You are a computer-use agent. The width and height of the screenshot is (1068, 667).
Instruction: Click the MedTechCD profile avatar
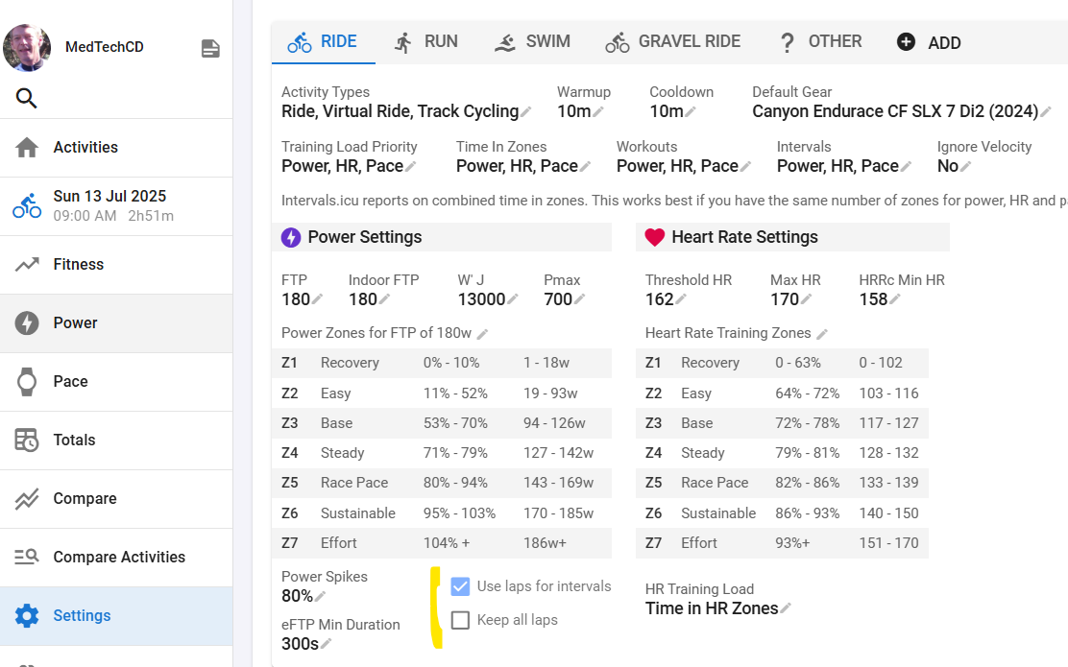28,47
